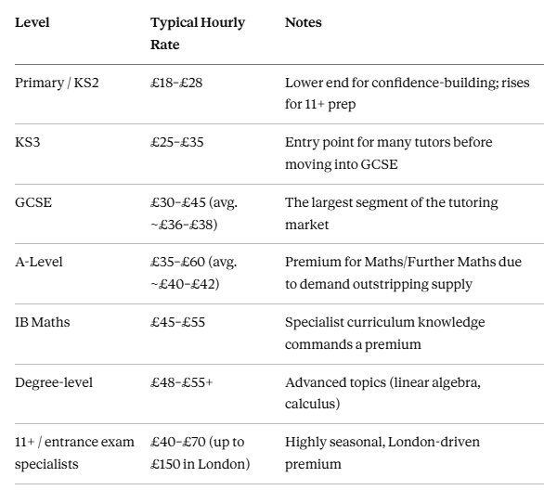Click the IB Maths row label
544x503 pixels.
point(43,322)
